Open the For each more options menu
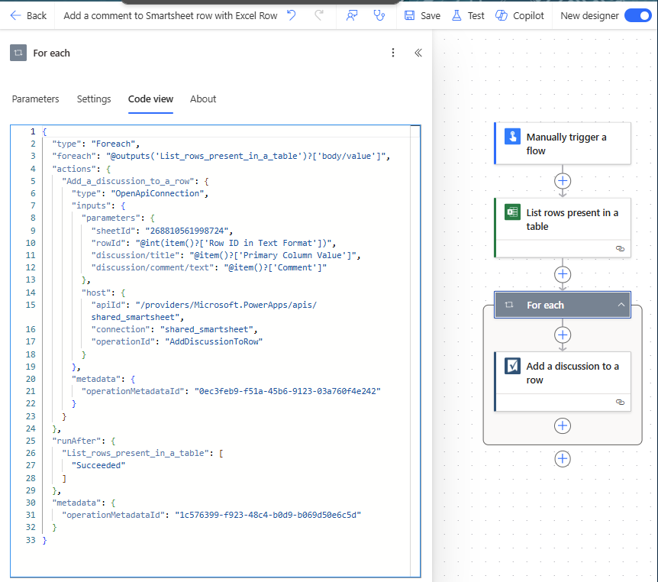Image resolution: width=658 pixels, height=582 pixels. click(x=393, y=53)
